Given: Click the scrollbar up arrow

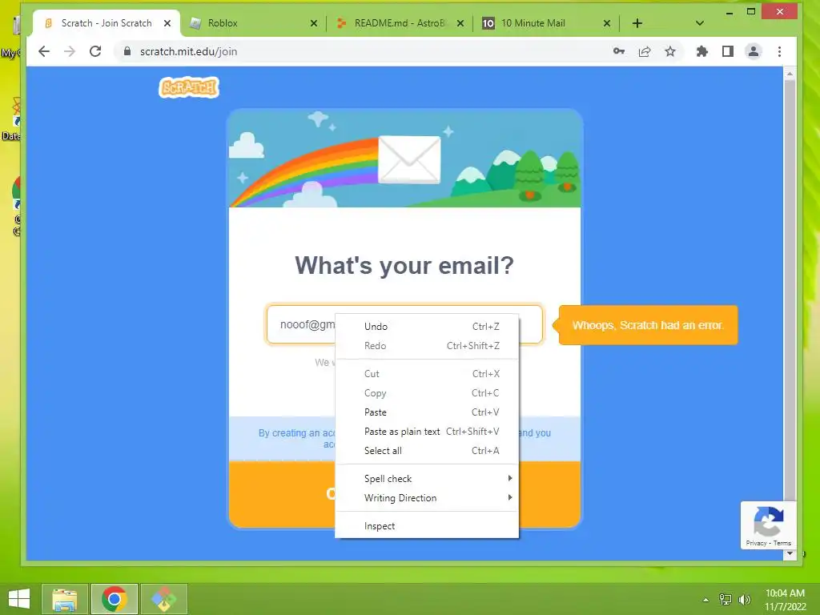Looking at the screenshot, I should click(790, 74).
